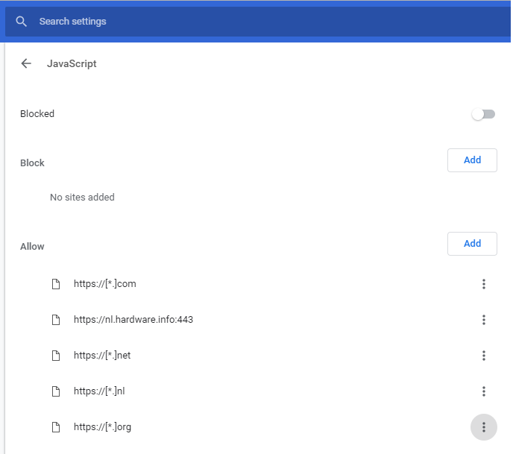Click the file icon beside https://[*.]nl
The width and height of the screenshot is (513, 454).
[x=55, y=391]
